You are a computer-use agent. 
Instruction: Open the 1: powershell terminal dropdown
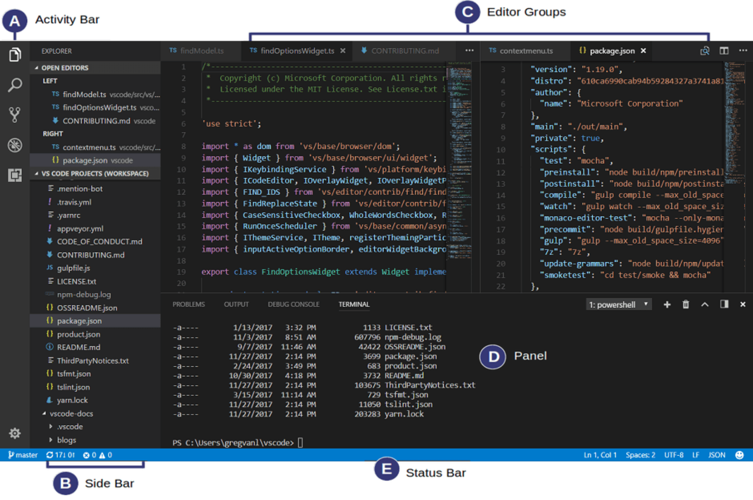[619, 304]
